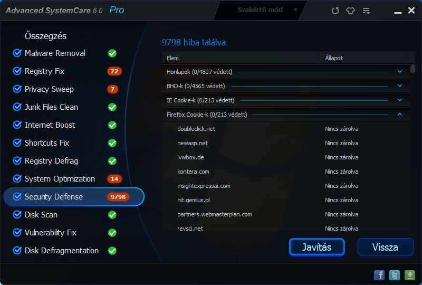Open the Registry Fix results
This screenshot has height=285, width=422.
44,71
